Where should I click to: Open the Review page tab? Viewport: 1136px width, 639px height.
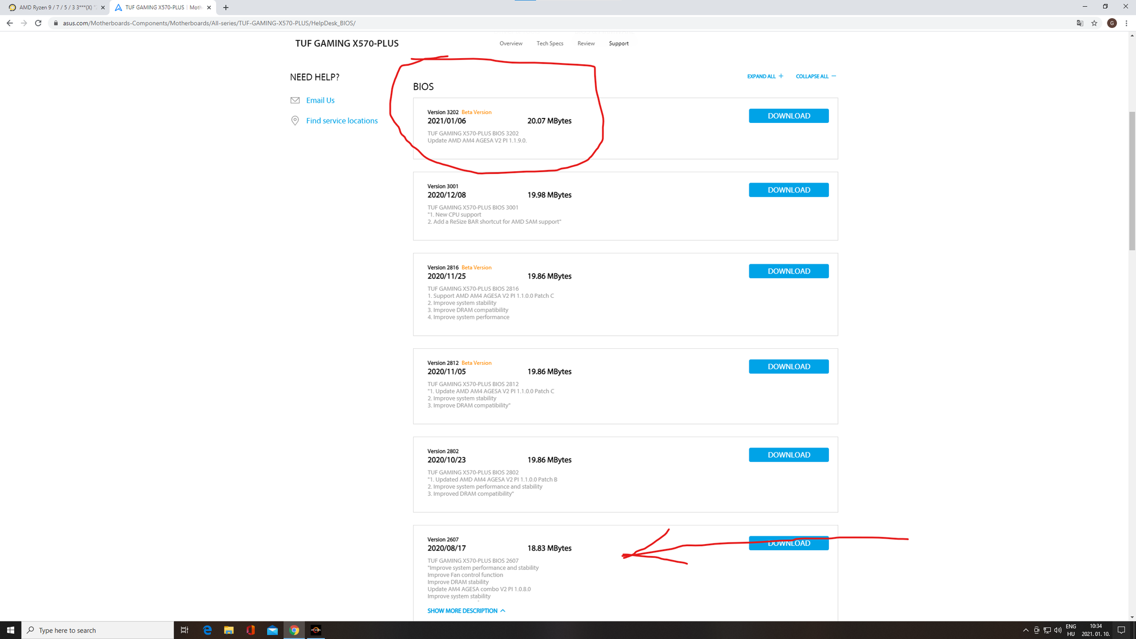pyautogui.click(x=586, y=43)
